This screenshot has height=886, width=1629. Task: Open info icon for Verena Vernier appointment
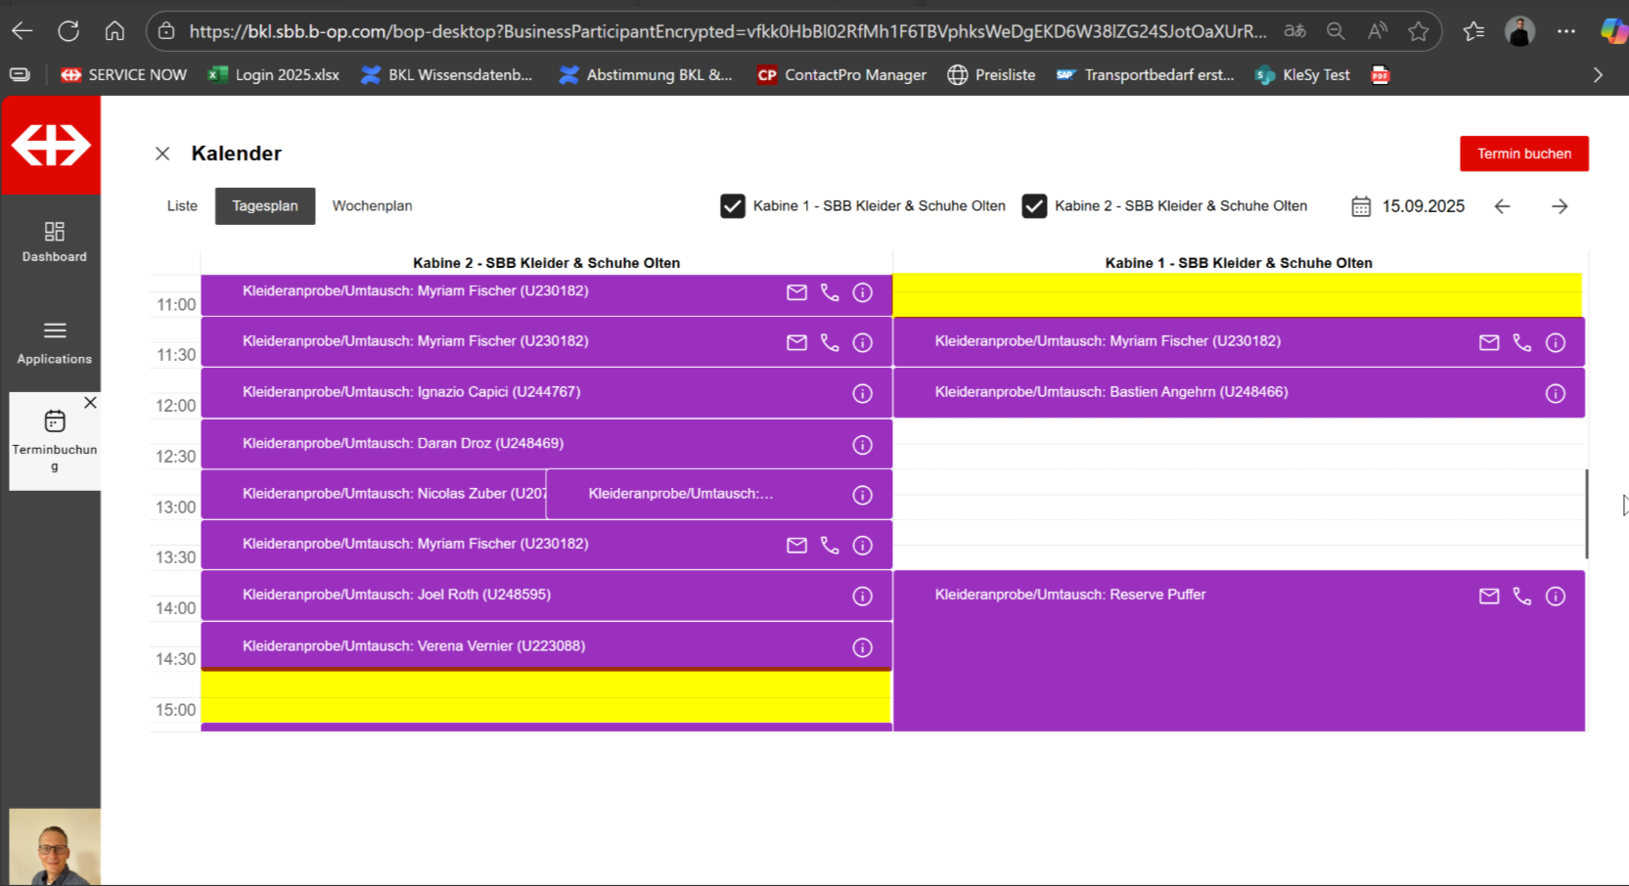pos(862,647)
